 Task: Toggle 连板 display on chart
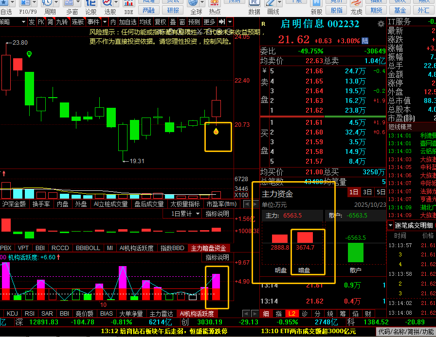point(78,22)
